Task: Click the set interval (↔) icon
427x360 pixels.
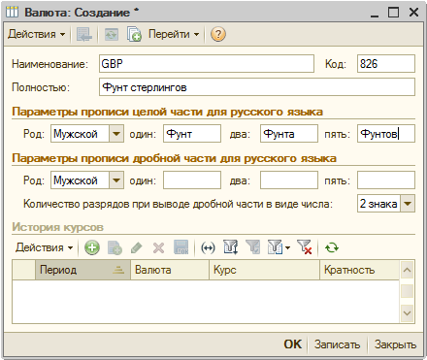Action: pos(208,248)
